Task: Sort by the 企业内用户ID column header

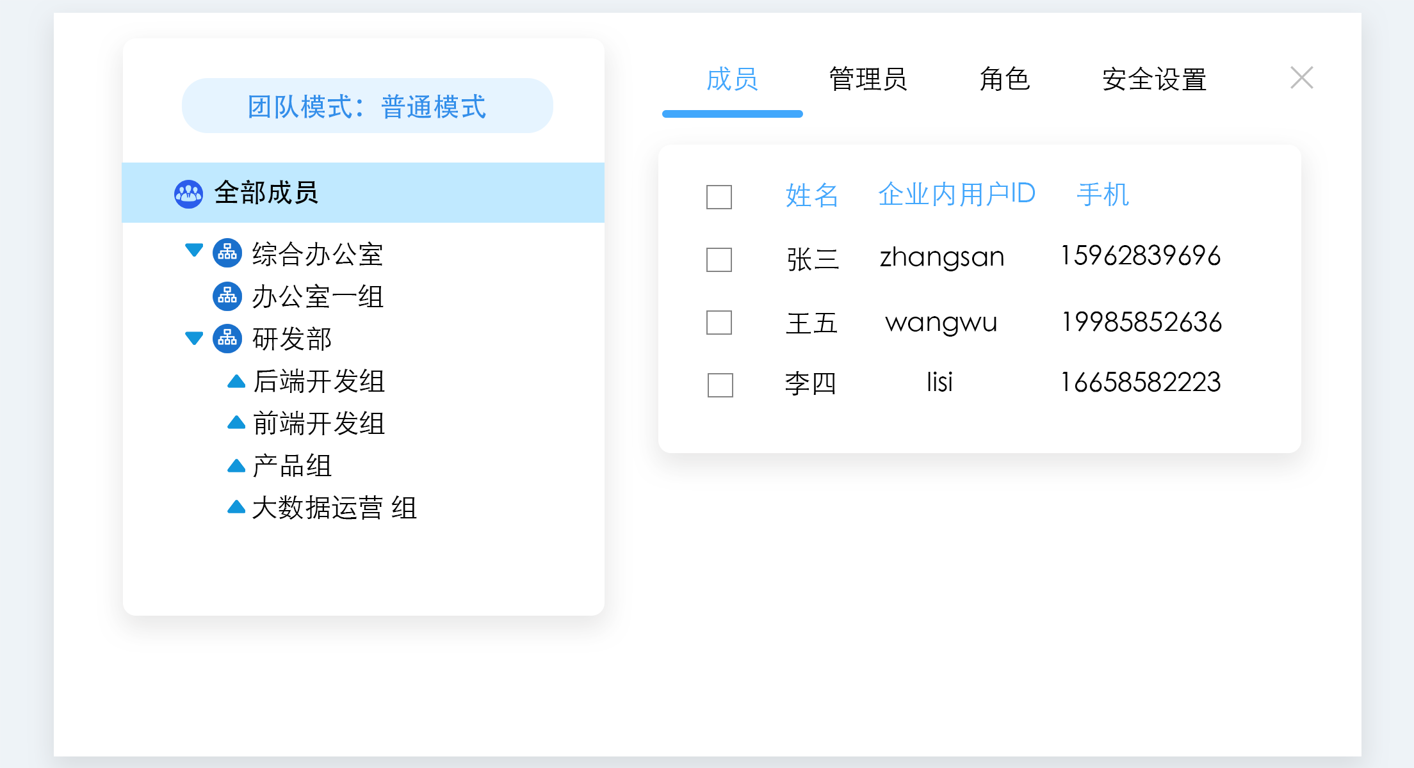Action: click(956, 194)
